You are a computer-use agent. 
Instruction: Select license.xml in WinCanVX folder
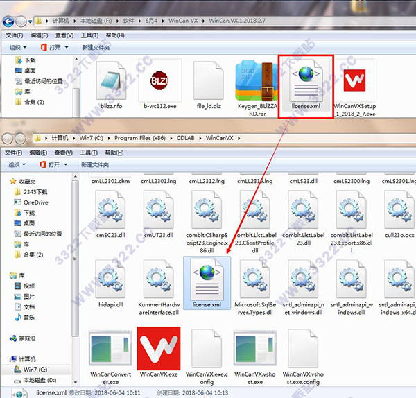(207, 283)
